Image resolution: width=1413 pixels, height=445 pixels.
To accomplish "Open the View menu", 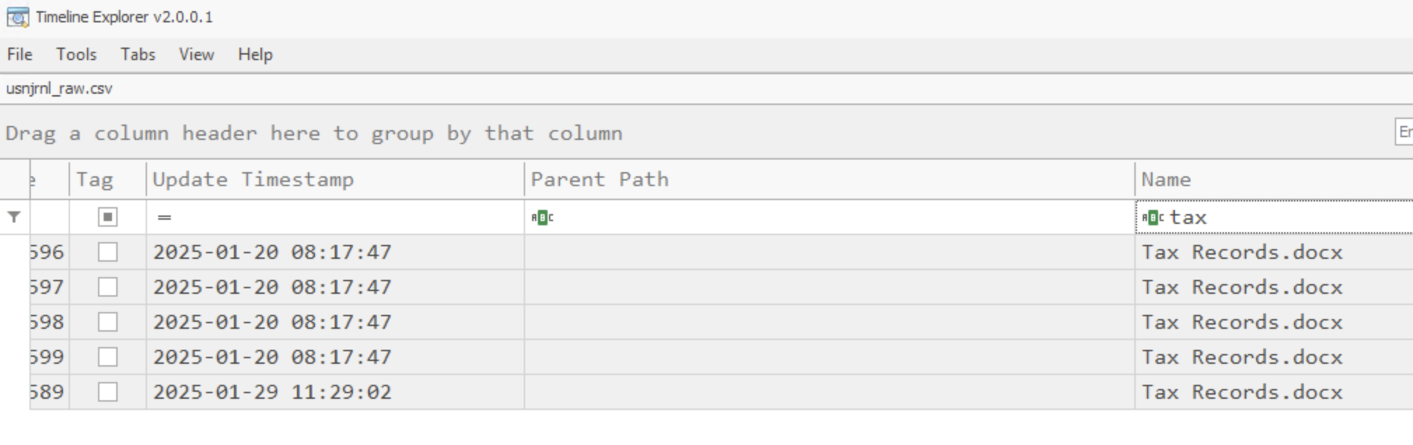I will tap(197, 55).
